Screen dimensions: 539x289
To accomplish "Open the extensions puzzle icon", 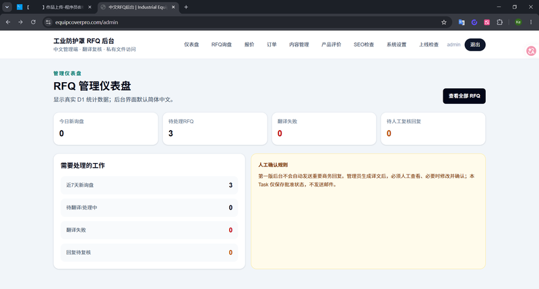I will tap(499, 22).
